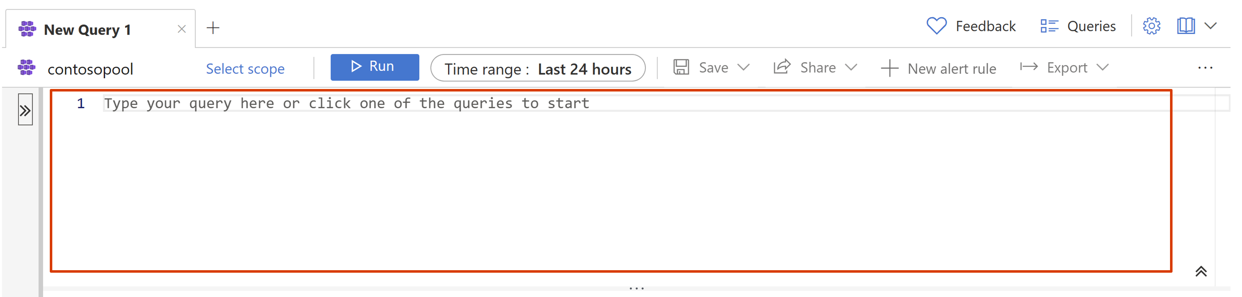Expand the chevron beside the book icon
Screen dimensions: 1242x297
[x=1210, y=26]
